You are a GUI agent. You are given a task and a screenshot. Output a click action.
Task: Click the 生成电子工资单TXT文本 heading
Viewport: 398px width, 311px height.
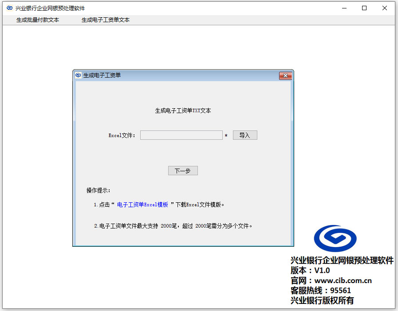tap(183, 110)
